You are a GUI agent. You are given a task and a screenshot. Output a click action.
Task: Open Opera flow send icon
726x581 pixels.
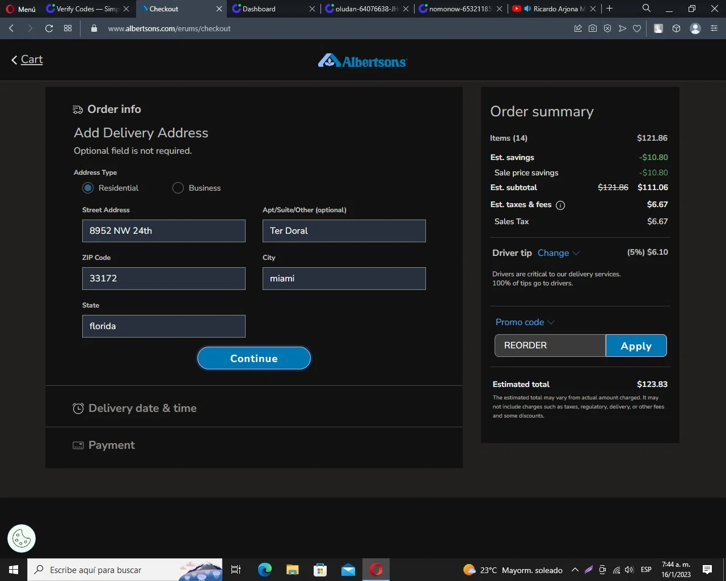point(622,28)
